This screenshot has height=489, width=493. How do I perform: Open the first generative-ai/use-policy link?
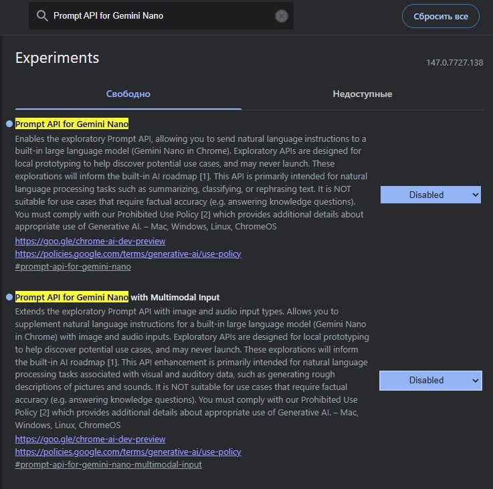[128, 254]
